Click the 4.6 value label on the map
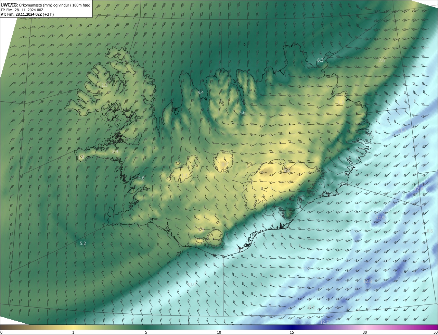 coord(141,178)
